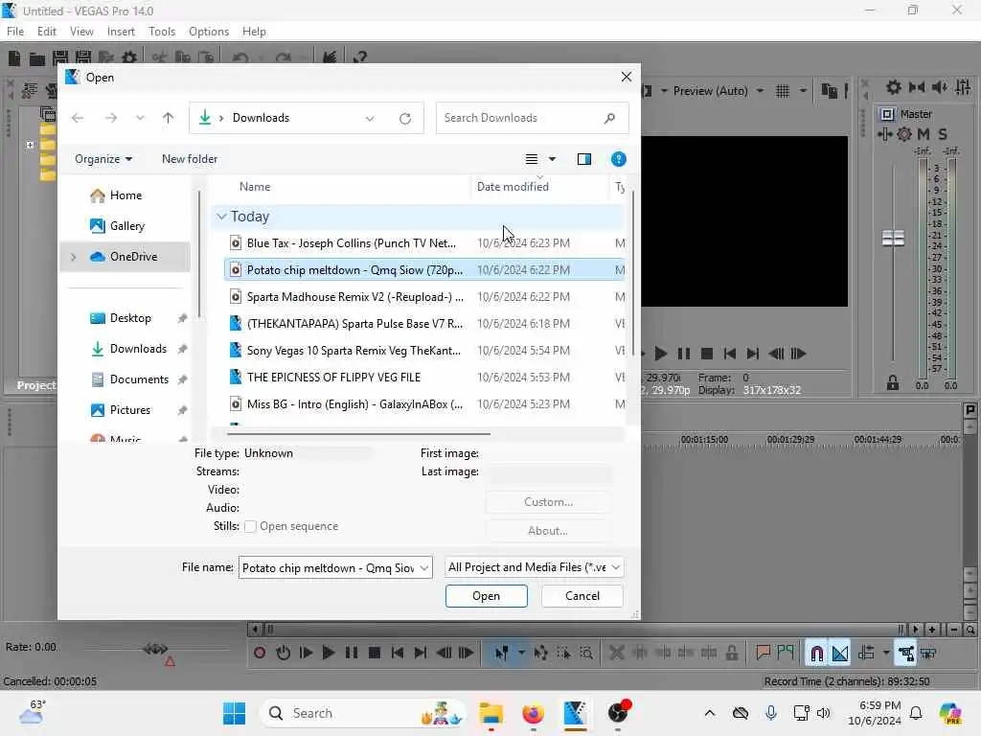
Task: Click the Save toolbar icon
Action: [x=60, y=58]
